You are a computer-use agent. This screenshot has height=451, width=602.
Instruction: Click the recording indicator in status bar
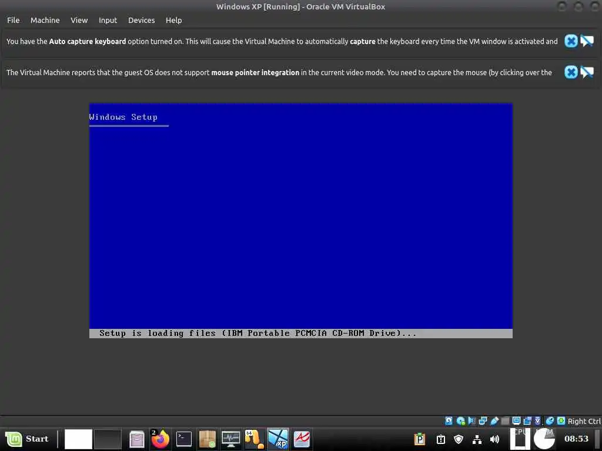click(527, 421)
